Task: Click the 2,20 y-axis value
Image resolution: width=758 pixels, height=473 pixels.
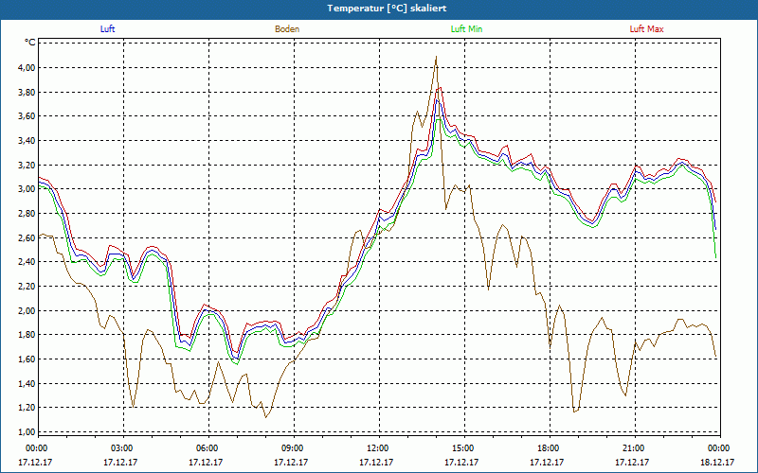Action: pos(28,287)
